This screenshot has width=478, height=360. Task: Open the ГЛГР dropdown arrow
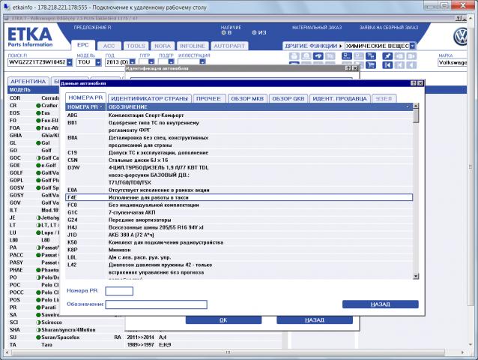pyautogui.click(x=151, y=62)
